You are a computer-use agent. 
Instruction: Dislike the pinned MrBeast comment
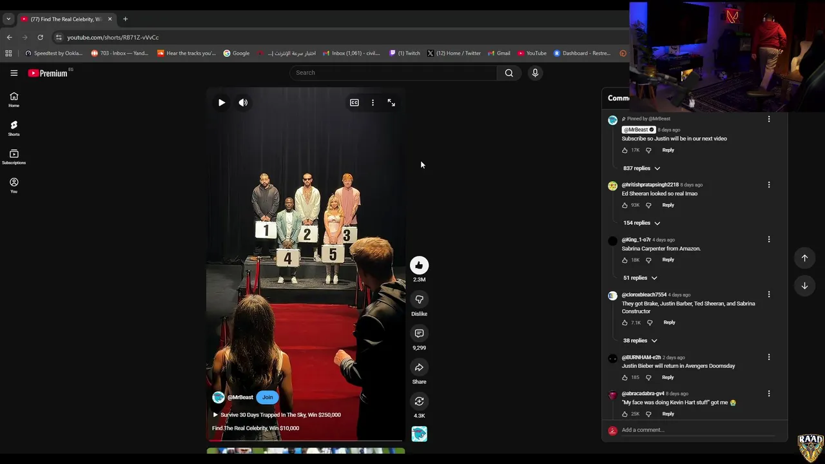(648, 150)
